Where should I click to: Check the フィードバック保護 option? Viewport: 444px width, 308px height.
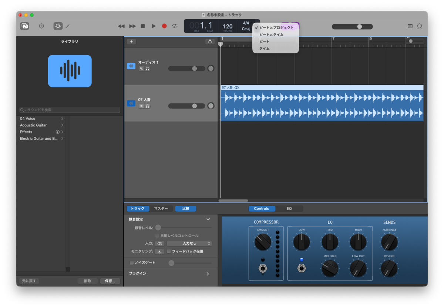coord(169,251)
